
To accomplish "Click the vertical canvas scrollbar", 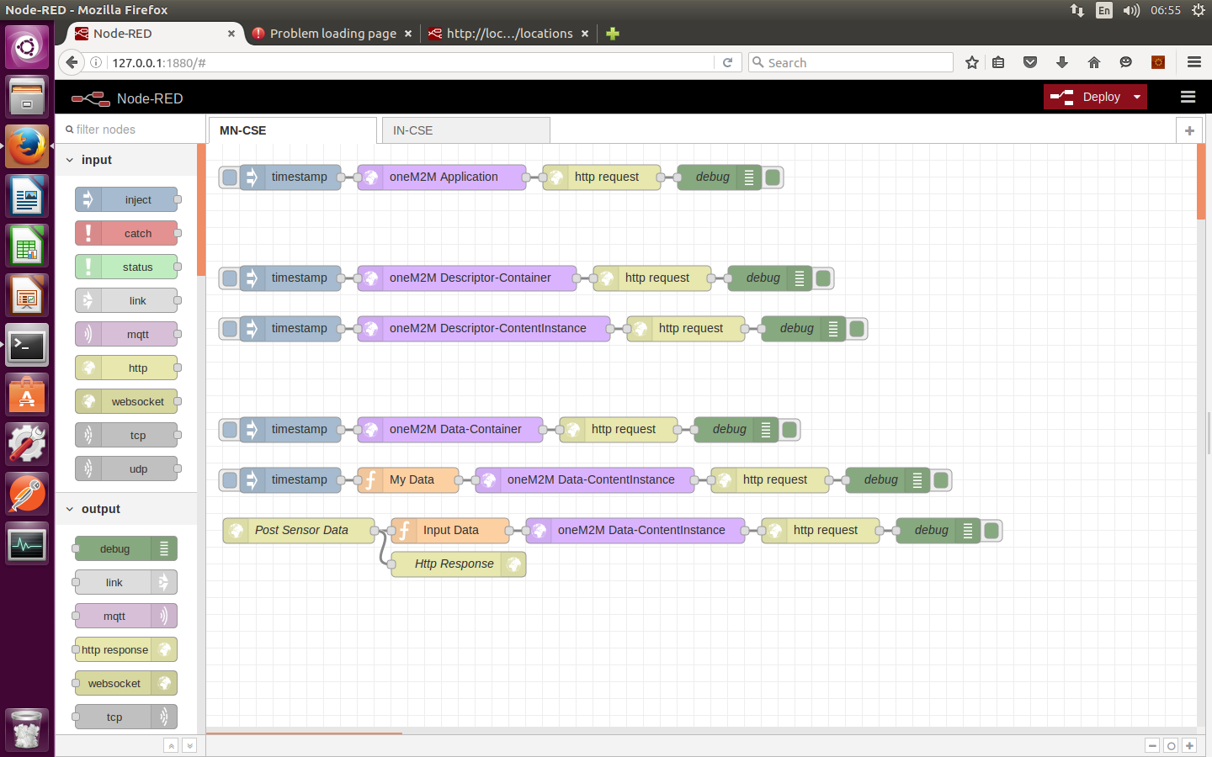I will [1201, 182].
